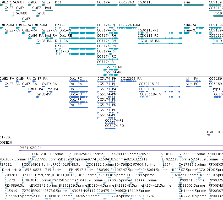
Task: Click the "CG12263-PA" protein label
Action: (131, 79)
